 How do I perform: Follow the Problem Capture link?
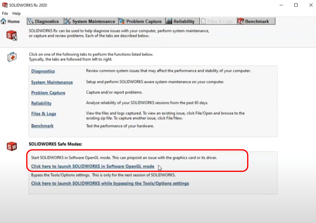coord(48,93)
